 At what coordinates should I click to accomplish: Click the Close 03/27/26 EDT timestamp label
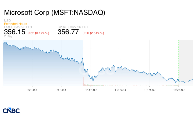[x=73, y=27]
